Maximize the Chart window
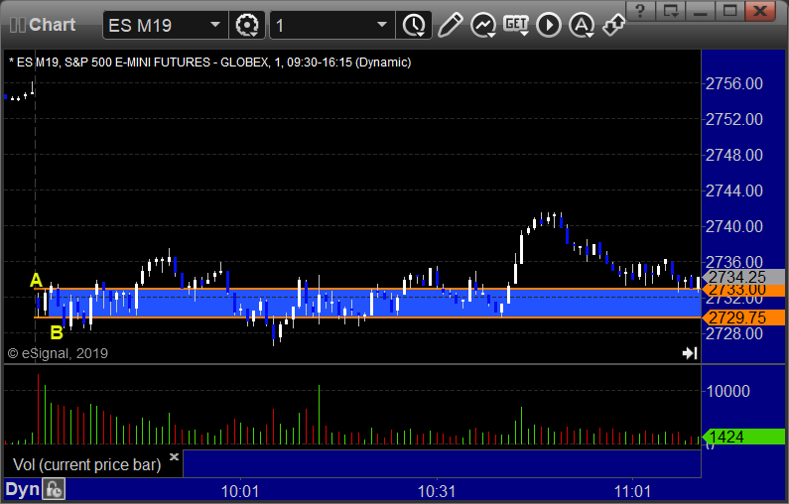Viewport: 789px width, 504px height. coord(729,11)
